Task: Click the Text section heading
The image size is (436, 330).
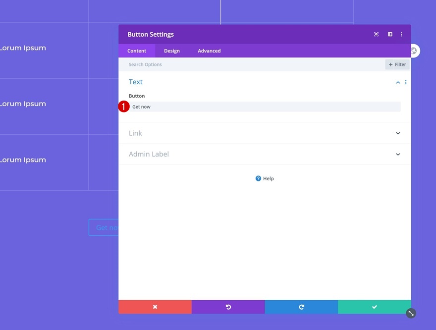Action: tap(135, 82)
